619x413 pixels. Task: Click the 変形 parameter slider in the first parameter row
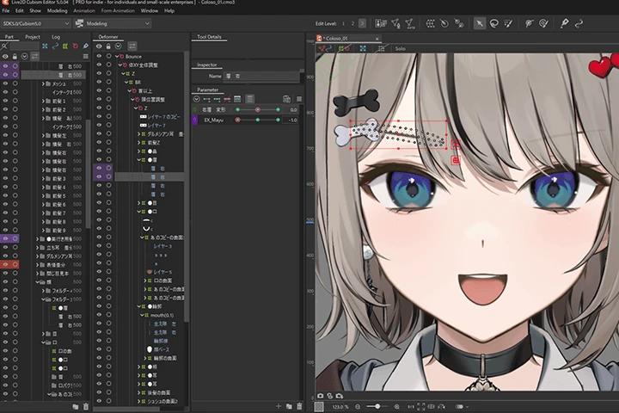click(258, 109)
